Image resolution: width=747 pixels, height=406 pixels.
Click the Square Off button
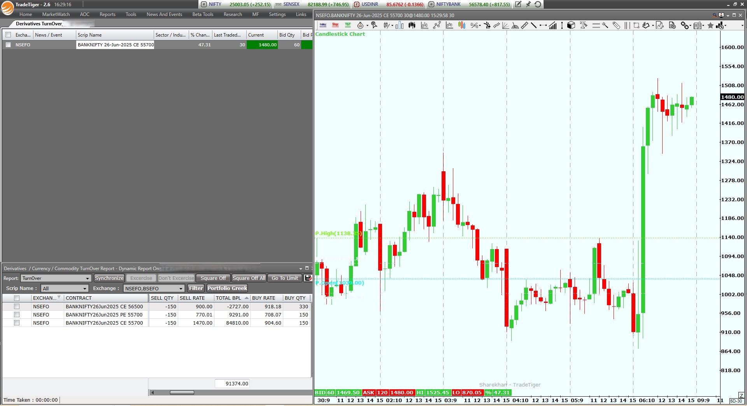(213, 278)
